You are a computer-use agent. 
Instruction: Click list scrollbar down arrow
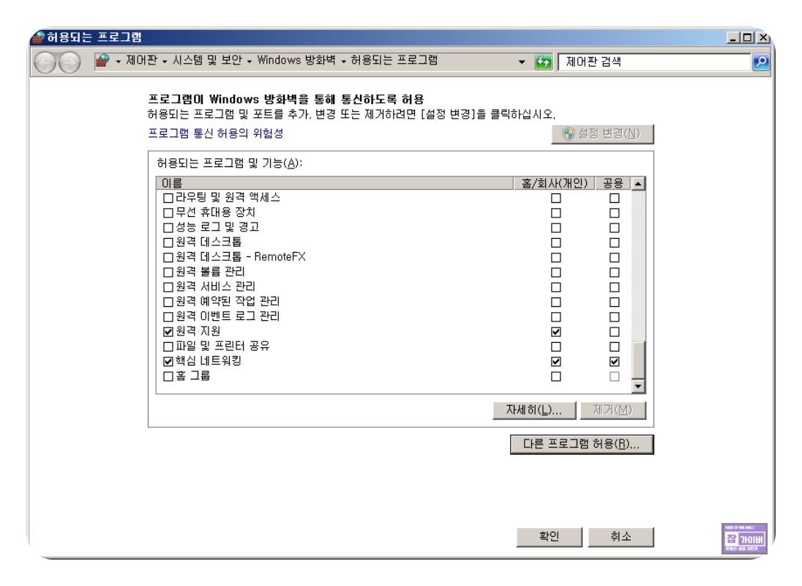(638, 387)
